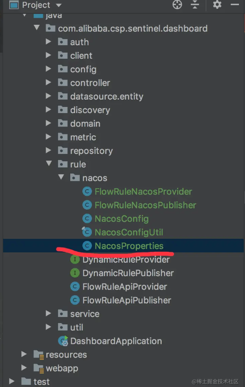Viewport: 245px width, 387px height.
Task: Expand the controller package
Action: pos(48,83)
